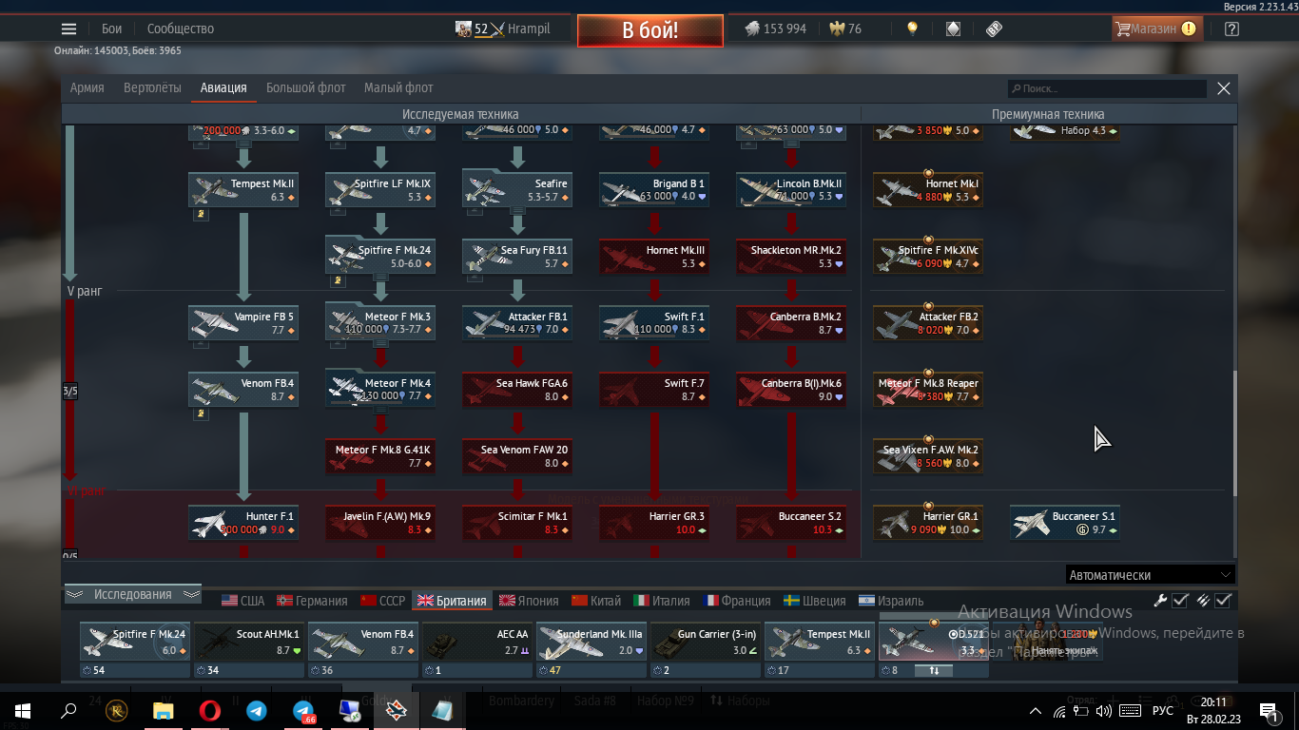Viewport: 1299px width, 730px height.
Task: Open the diamond warbonds icon
Action: tap(953, 29)
